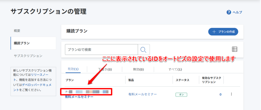Go to サブスクリプション in the sidebar
The height and width of the screenshot is (110, 261).
pyautogui.click(x=28, y=56)
